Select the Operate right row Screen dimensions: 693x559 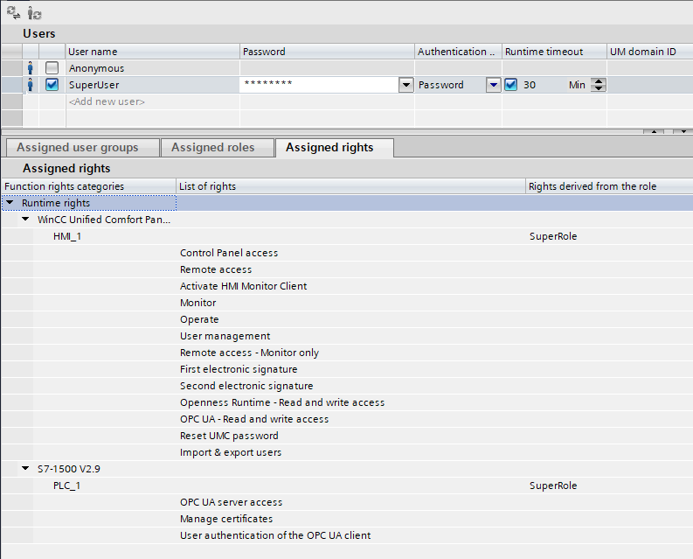point(199,319)
